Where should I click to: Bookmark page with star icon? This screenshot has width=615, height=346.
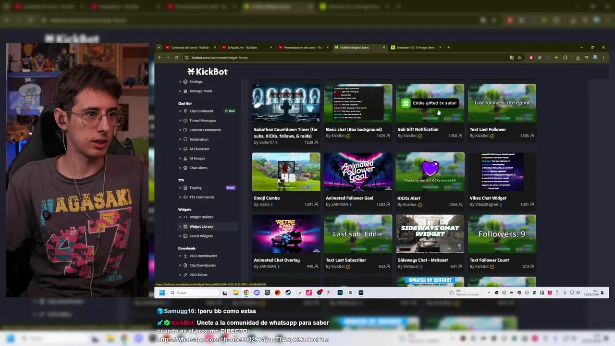[519, 58]
